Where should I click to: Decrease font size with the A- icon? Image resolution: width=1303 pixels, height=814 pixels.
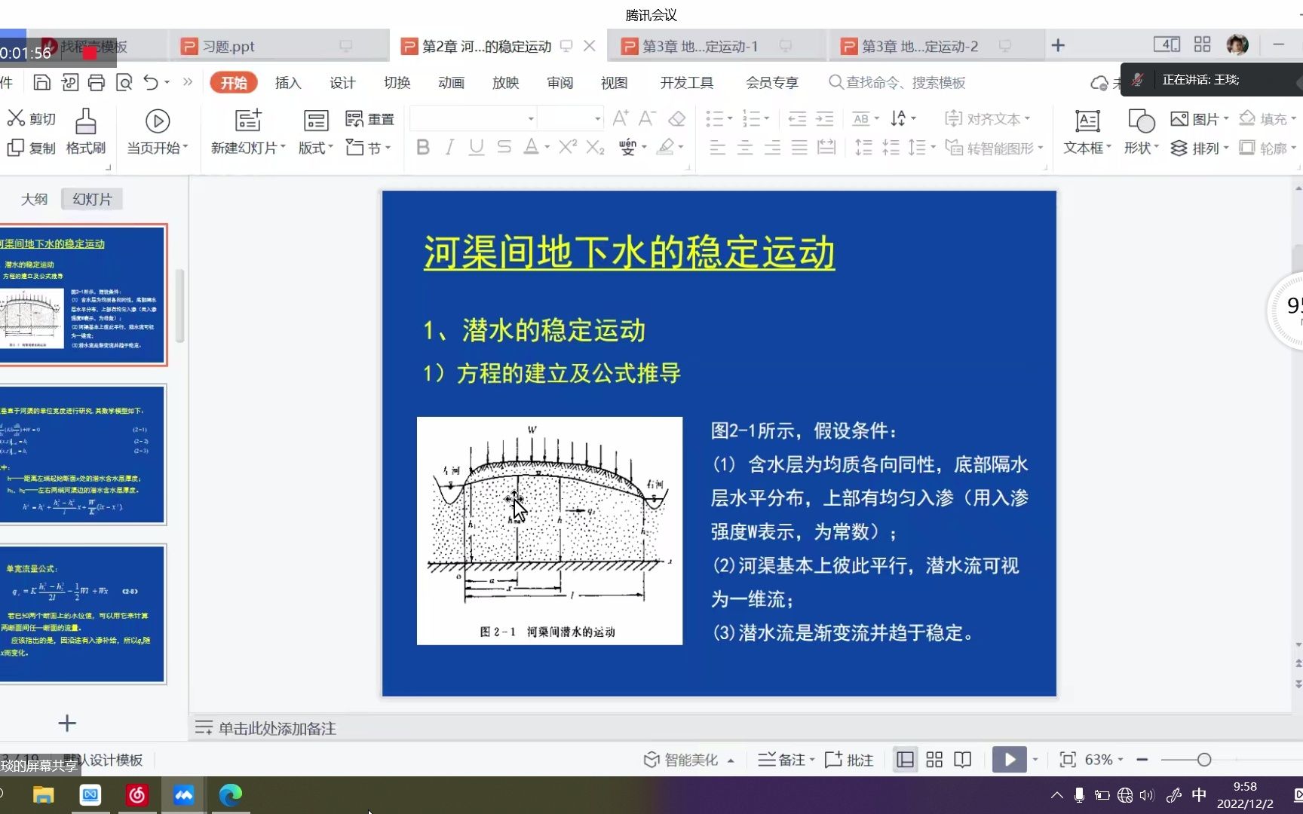coord(648,118)
